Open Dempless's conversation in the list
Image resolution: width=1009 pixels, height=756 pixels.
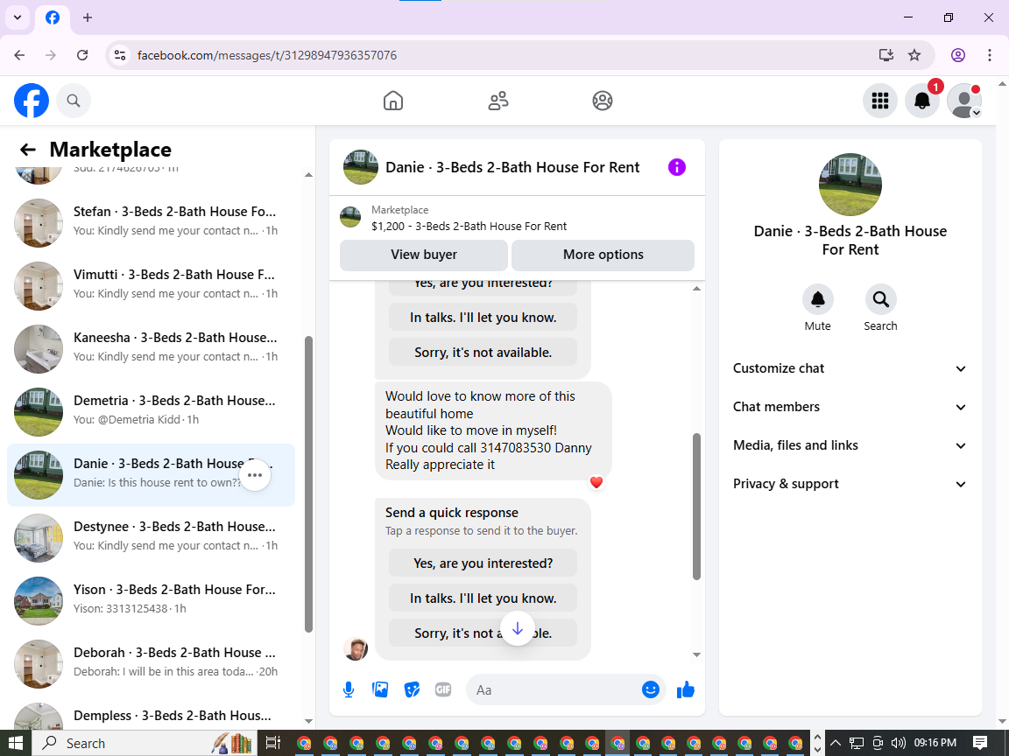click(x=152, y=716)
